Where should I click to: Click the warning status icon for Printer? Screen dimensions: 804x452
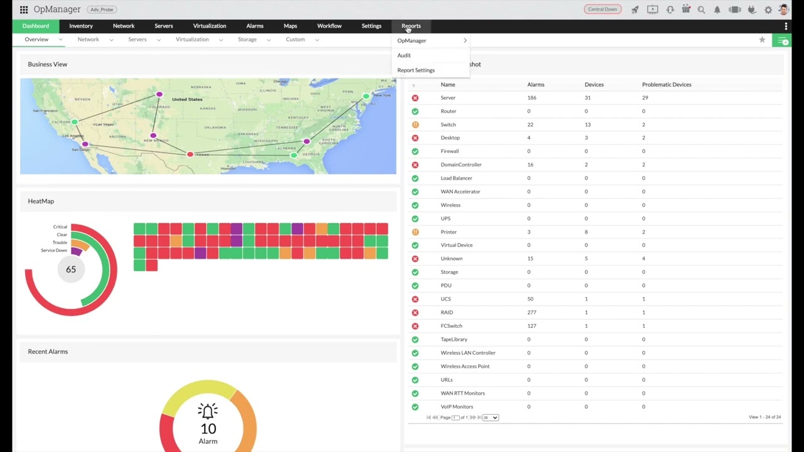pos(415,232)
